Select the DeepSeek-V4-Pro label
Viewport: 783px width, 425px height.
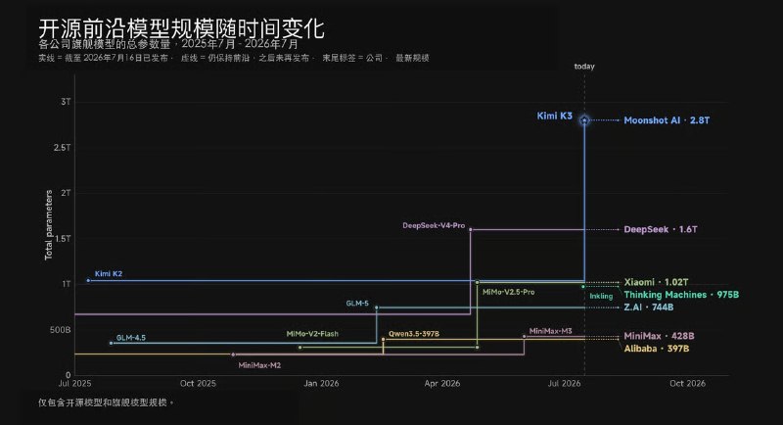[434, 226]
